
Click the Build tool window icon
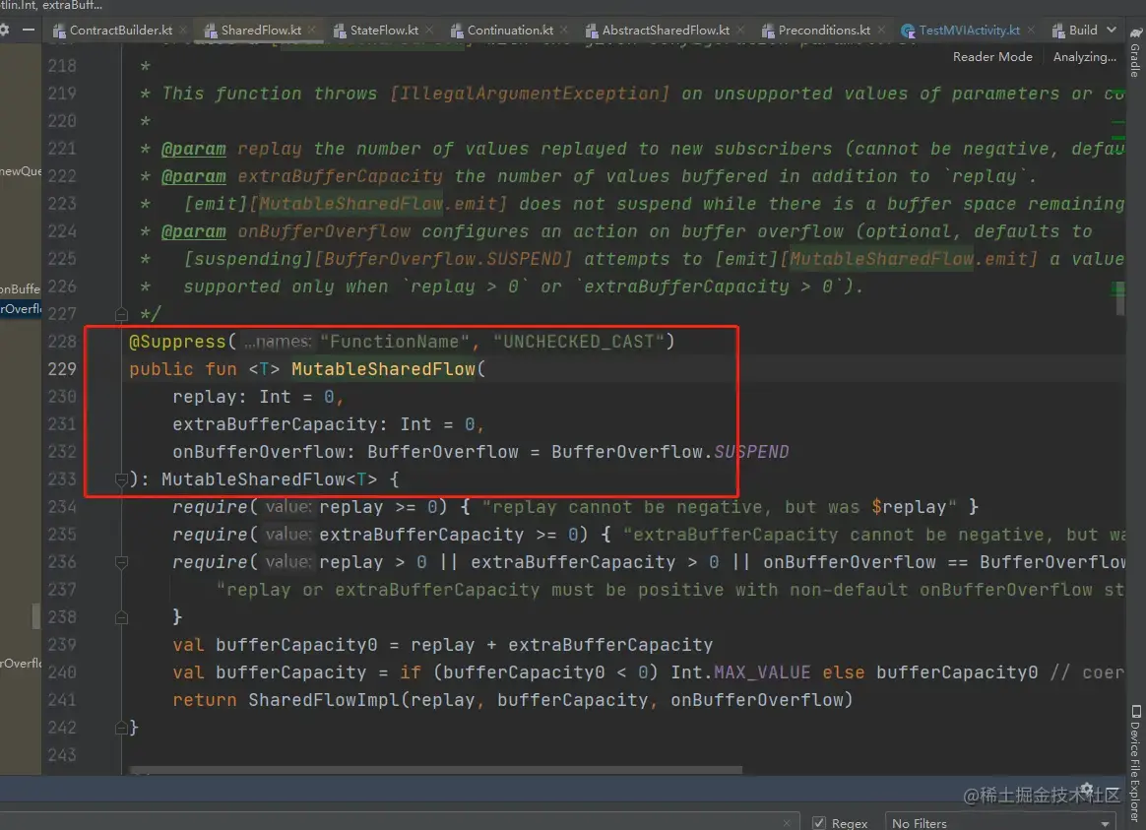point(1058,30)
